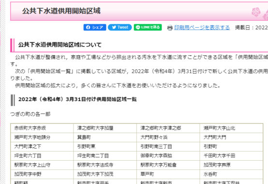Select table cell 加茂町大字下加茂

pos(105,174)
